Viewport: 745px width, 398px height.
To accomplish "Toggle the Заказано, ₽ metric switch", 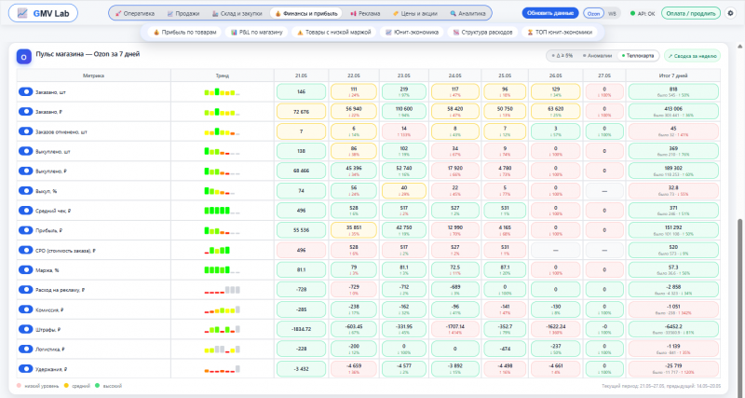I will (25, 112).
